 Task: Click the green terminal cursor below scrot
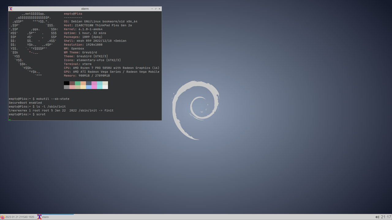(10, 120)
